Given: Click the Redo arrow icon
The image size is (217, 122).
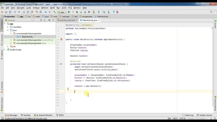Looking at the screenshot, I should [x=19, y=12].
